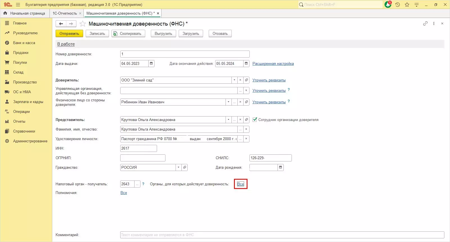Image resolution: width=450 pixels, height=242 pixels.
Task: Open the Расширенная настройка link
Action: click(273, 64)
